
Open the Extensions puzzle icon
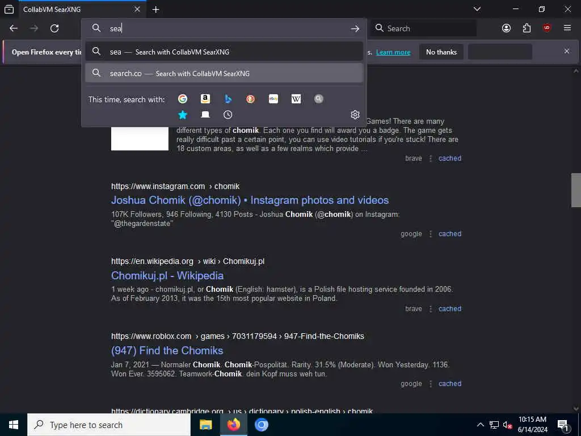[x=527, y=28]
